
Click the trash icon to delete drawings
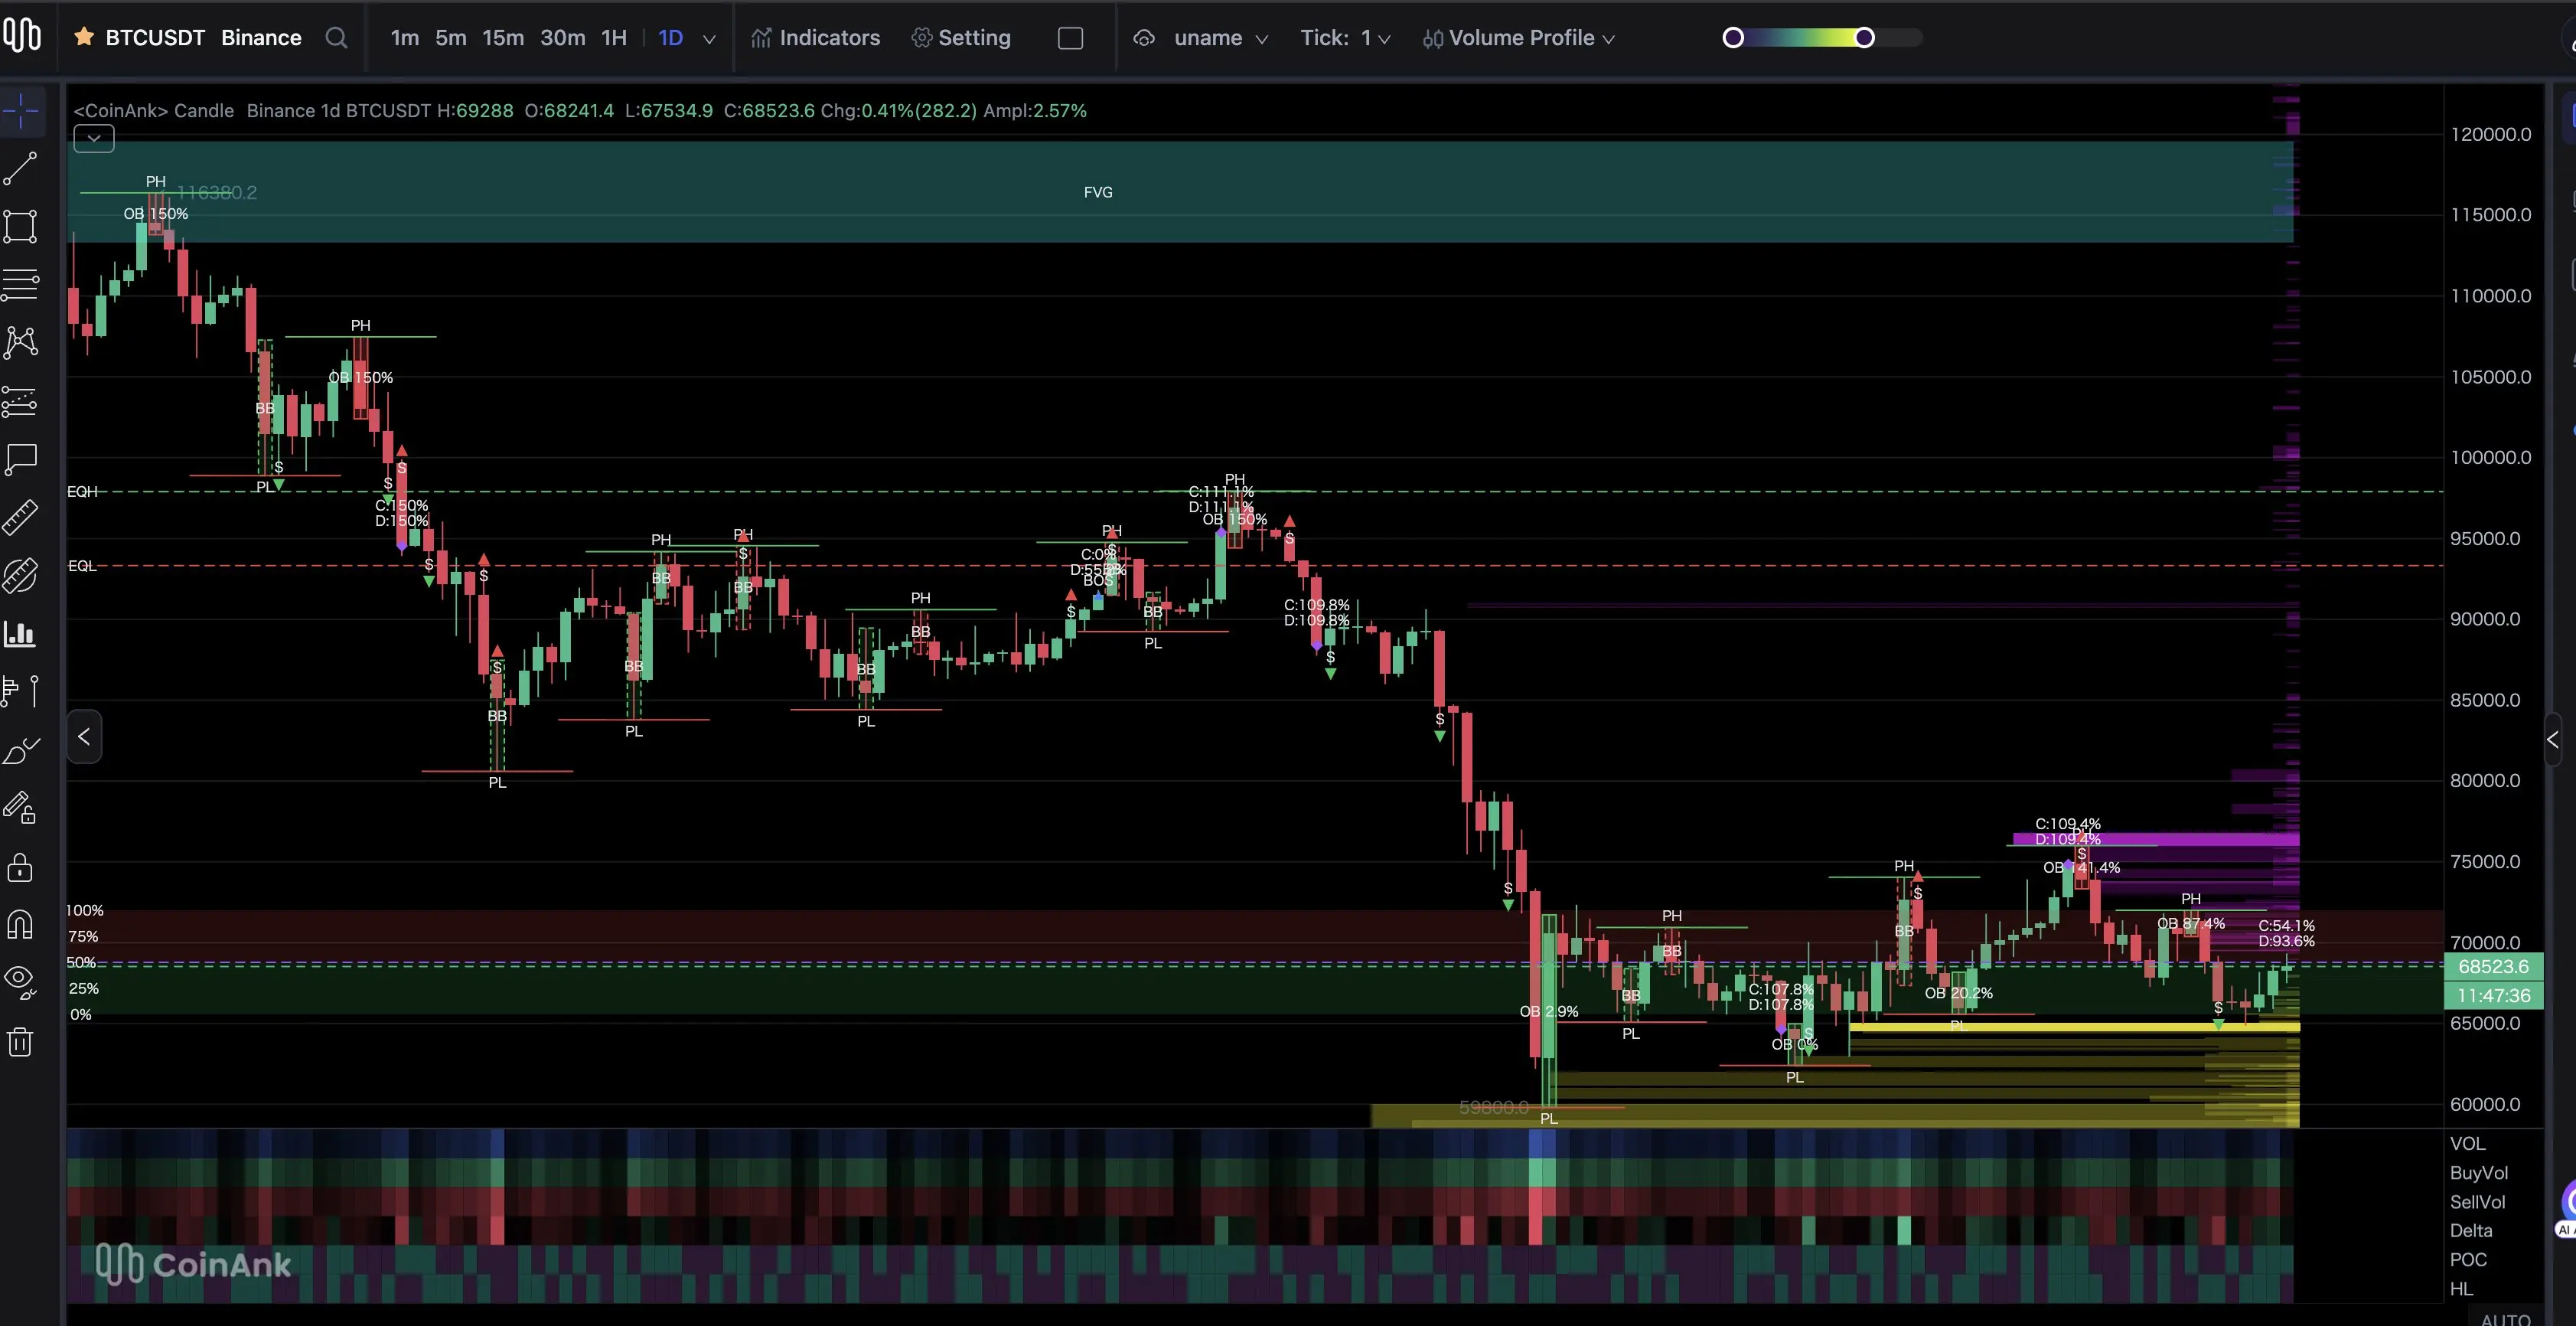[x=20, y=1042]
